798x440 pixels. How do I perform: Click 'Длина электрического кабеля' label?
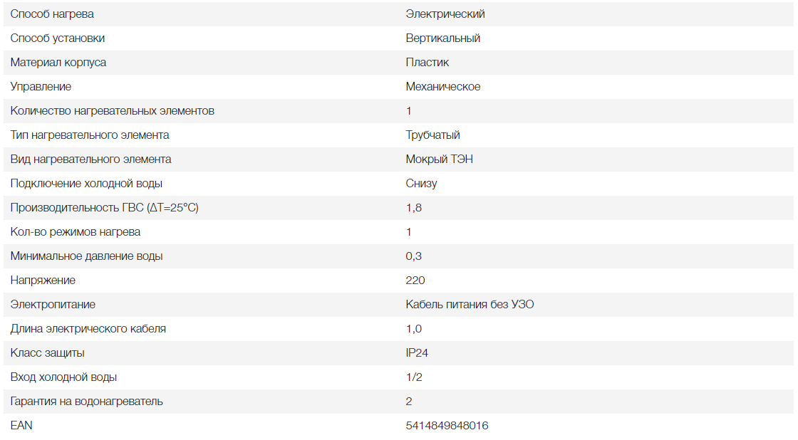pyautogui.click(x=88, y=329)
